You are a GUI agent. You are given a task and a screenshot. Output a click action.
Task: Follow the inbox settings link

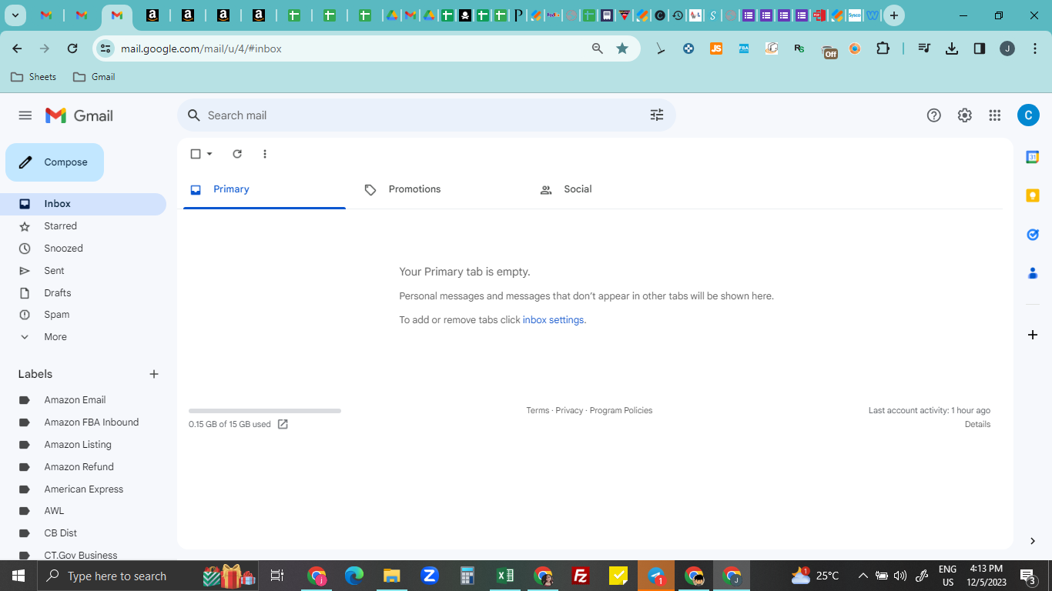(553, 320)
